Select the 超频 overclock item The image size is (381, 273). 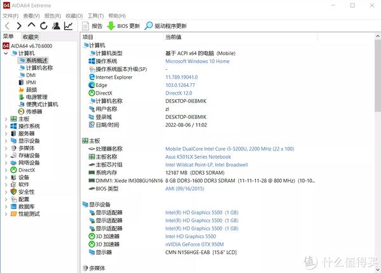coord(28,90)
